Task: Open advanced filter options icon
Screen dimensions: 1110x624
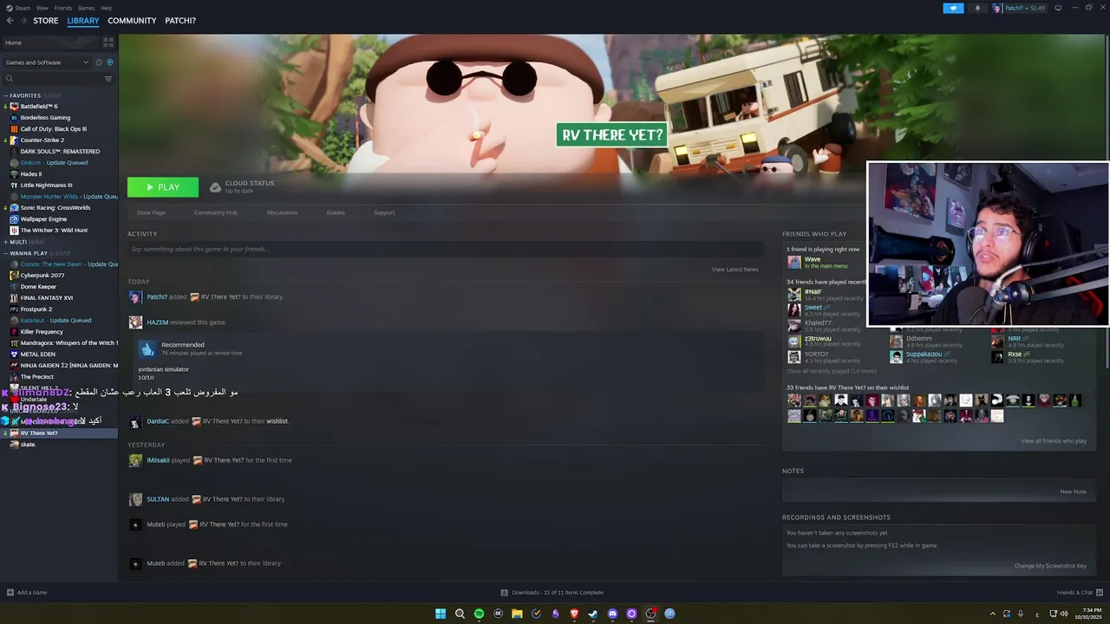Action: click(x=108, y=79)
